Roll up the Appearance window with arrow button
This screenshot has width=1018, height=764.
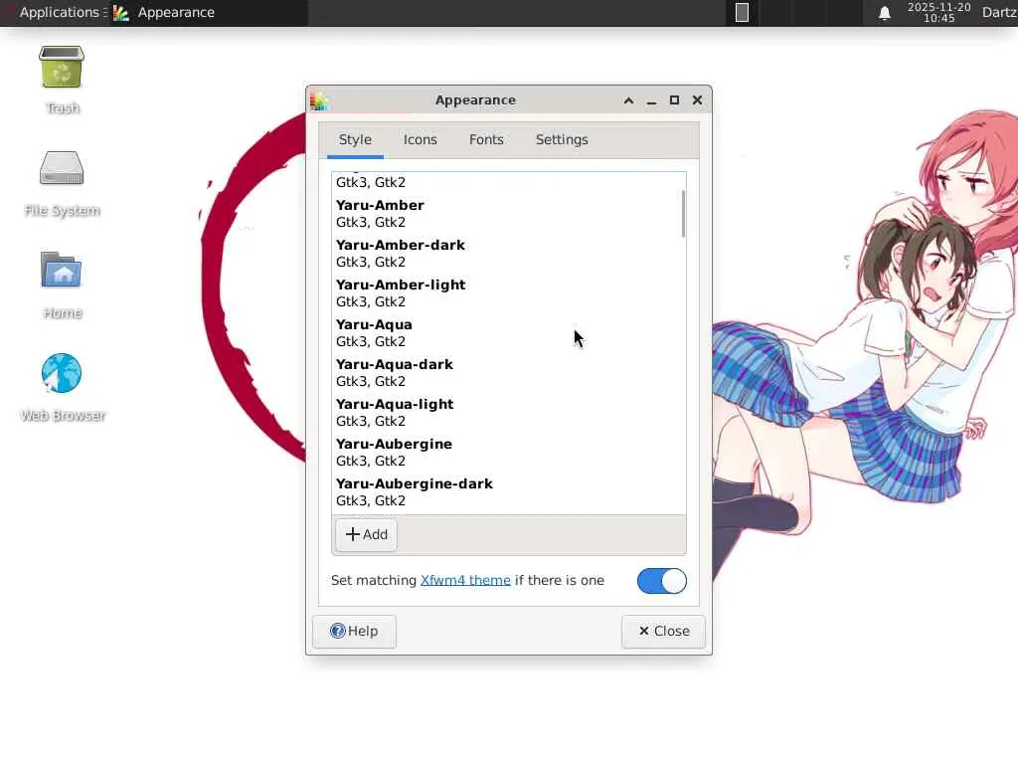[x=628, y=100]
